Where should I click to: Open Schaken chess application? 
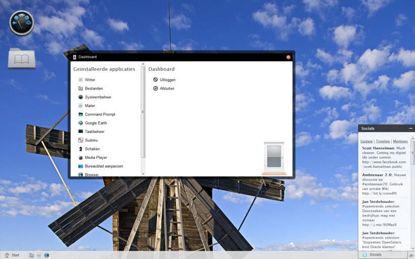point(92,149)
